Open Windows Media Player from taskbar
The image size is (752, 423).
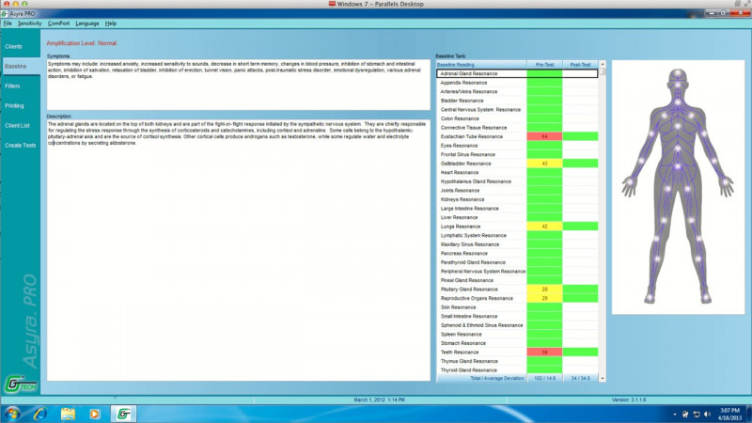[x=95, y=414]
